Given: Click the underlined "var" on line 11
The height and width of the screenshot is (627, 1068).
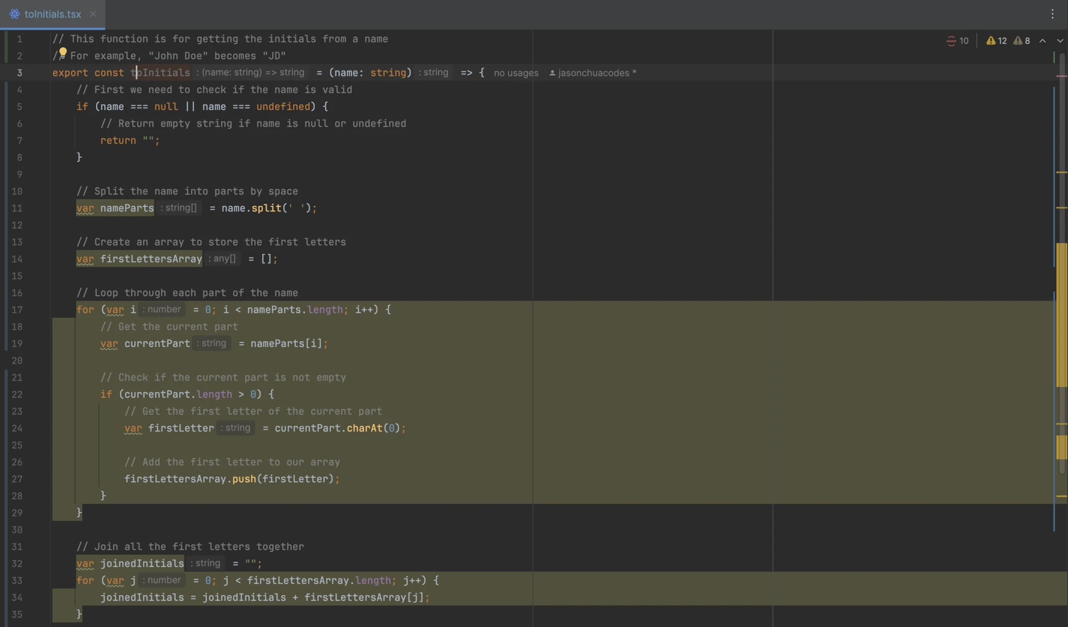Looking at the screenshot, I should (x=85, y=208).
